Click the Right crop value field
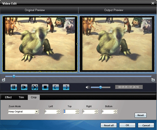The height and width of the screenshot is (130, 157). click(x=88, y=111)
